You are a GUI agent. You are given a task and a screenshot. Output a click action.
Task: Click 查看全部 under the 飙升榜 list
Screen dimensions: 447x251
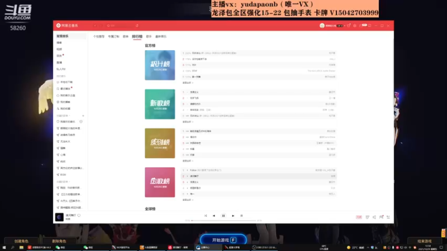point(188,83)
